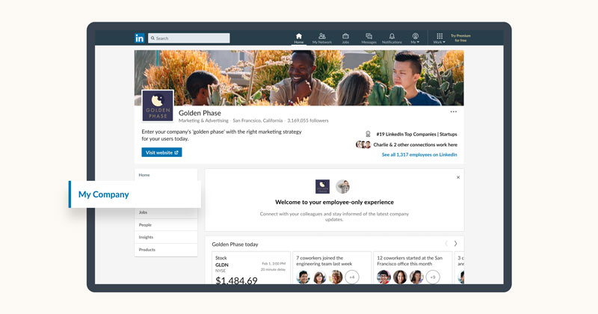Select the My Company tab
598x314 pixels.
click(x=135, y=194)
